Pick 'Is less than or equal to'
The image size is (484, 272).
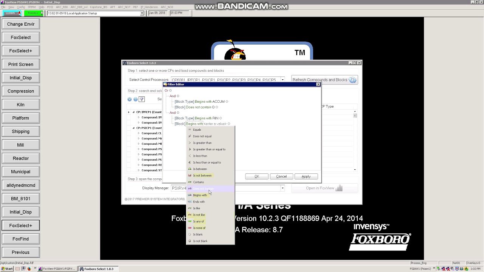click(x=210, y=162)
